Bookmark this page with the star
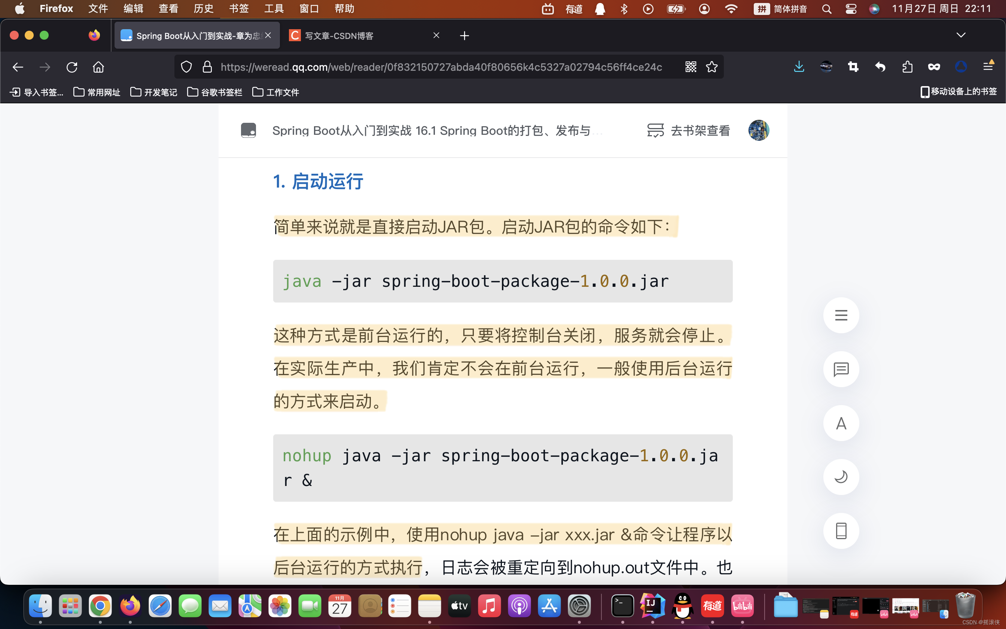Viewport: 1006px width, 629px height. (x=712, y=67)
